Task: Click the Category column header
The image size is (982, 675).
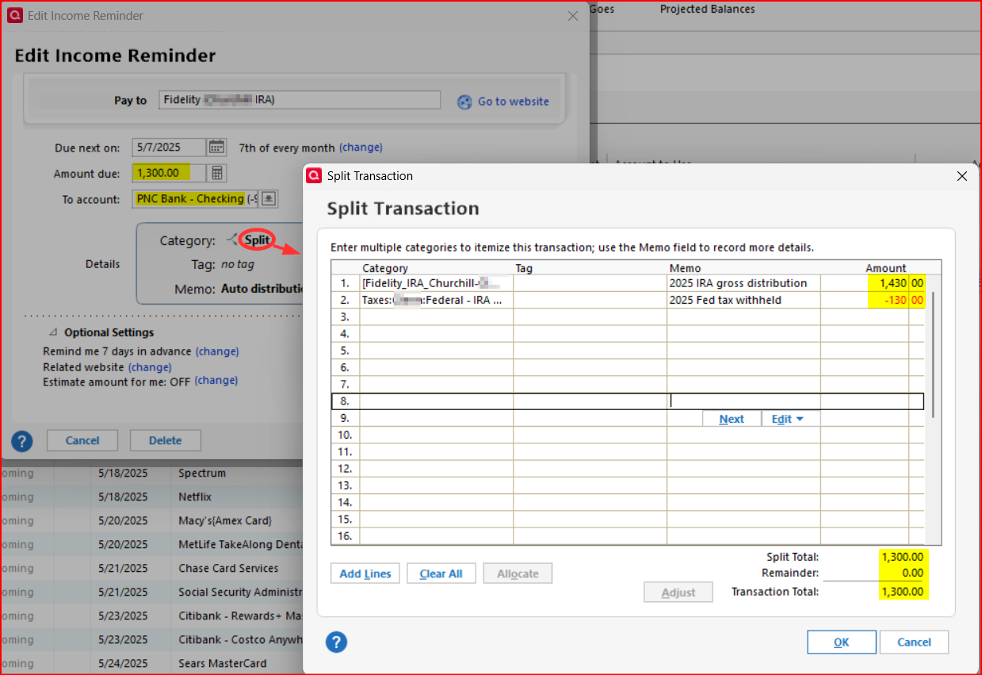Action: click(385, 268)
